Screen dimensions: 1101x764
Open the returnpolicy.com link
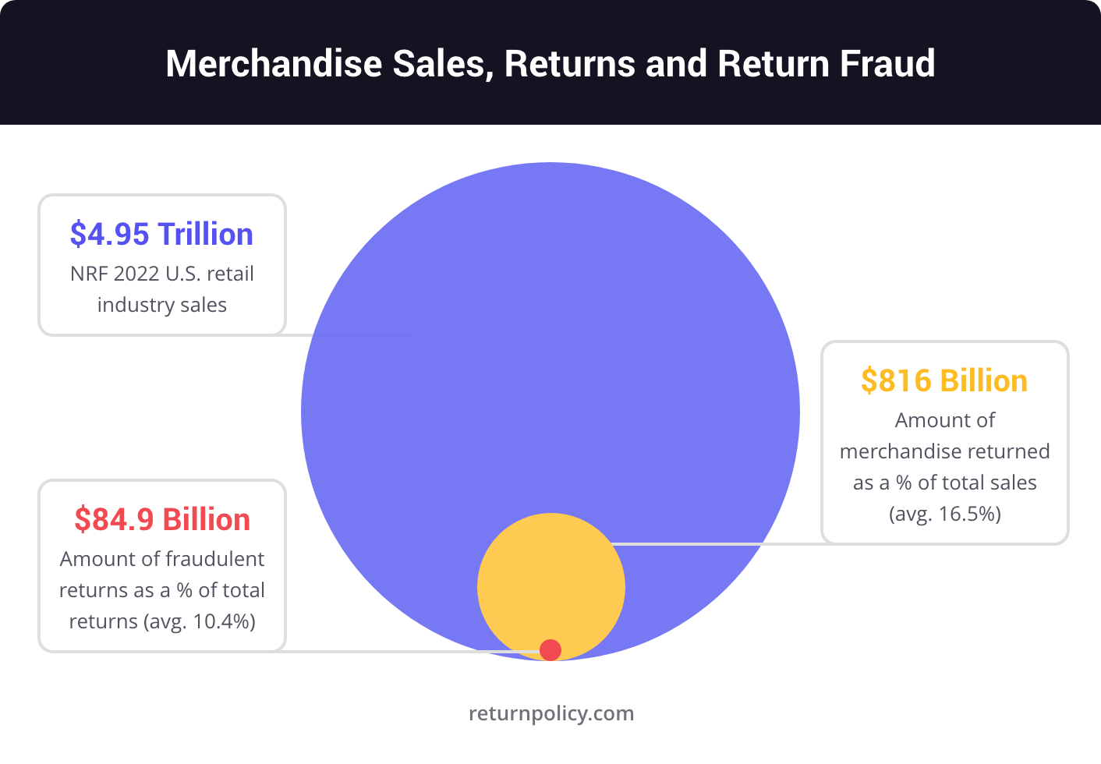tap(551, 713)
